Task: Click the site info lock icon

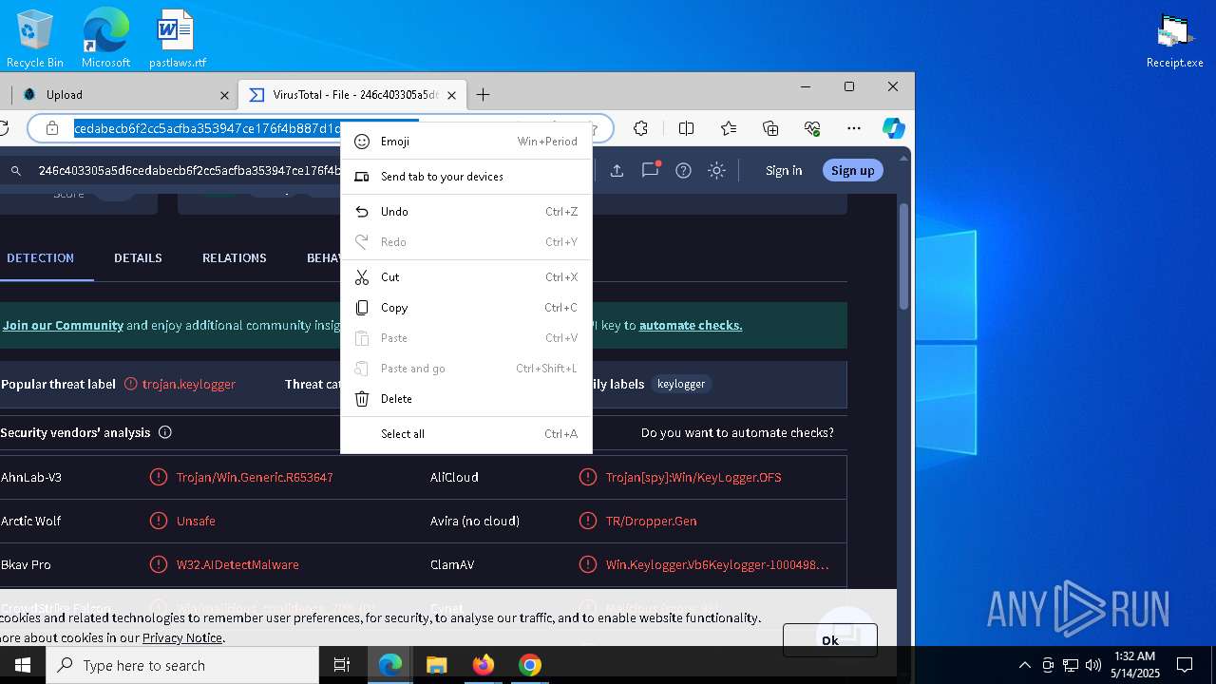Action: coord(53,128)
